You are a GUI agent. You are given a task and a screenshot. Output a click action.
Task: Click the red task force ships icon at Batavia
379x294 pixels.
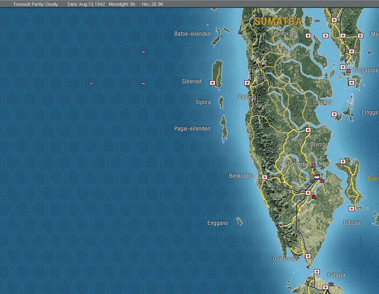331,284
